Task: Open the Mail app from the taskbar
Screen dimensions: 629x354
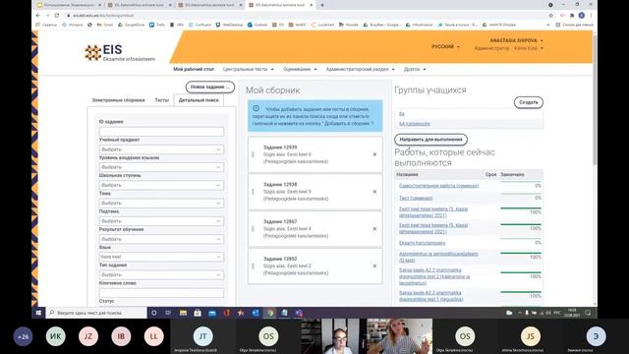Action: (x=212, y=313)
